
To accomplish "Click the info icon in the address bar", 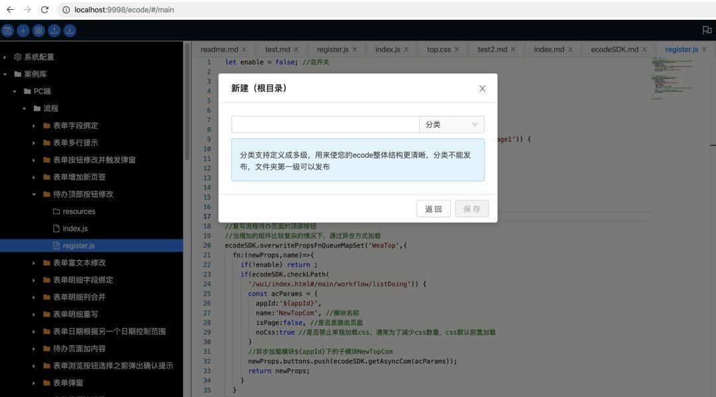I will (66, 9).
